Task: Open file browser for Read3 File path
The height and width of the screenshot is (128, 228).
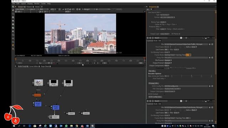Action: coord(210,44)
